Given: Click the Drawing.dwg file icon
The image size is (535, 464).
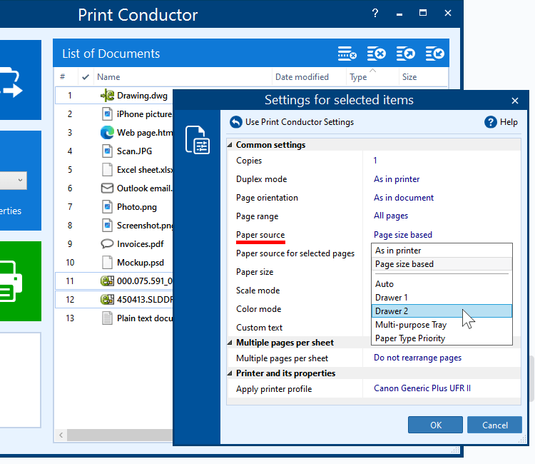Looking at the screenshot, I should 107,95.
